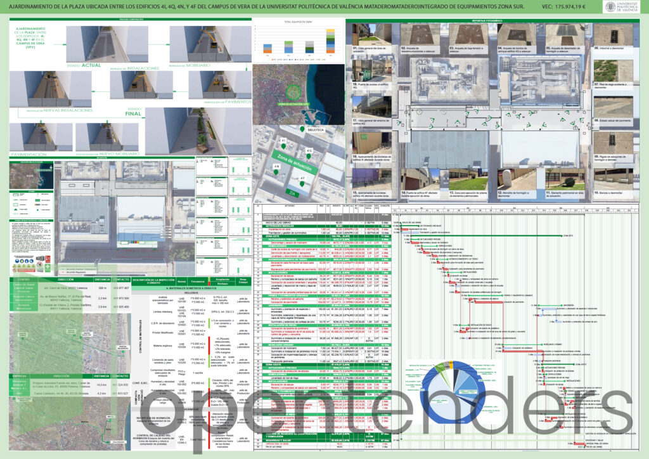Click the EMPRESA column header in the table
649x459 pixels.
(x=20, y=376)
